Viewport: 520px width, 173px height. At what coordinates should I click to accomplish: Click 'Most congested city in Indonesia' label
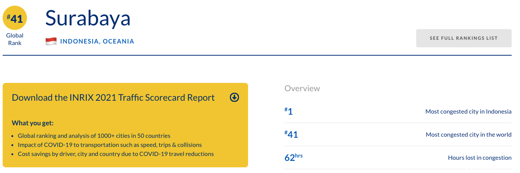tap(468, 112)
